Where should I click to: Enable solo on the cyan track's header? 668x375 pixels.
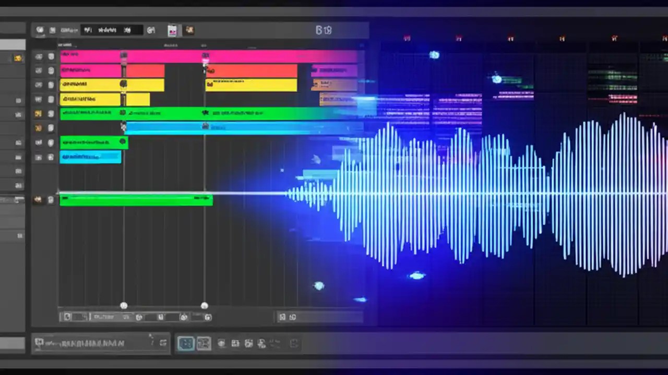pos(51,127)
